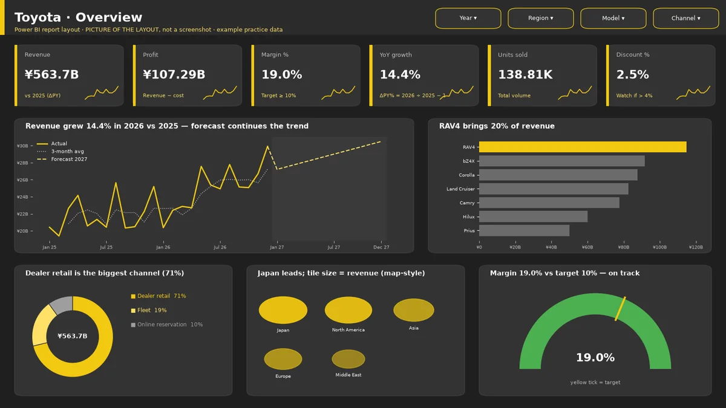Screen dimensions: 726x408
Task: Select the Prius bar
Action: [524, 230]
